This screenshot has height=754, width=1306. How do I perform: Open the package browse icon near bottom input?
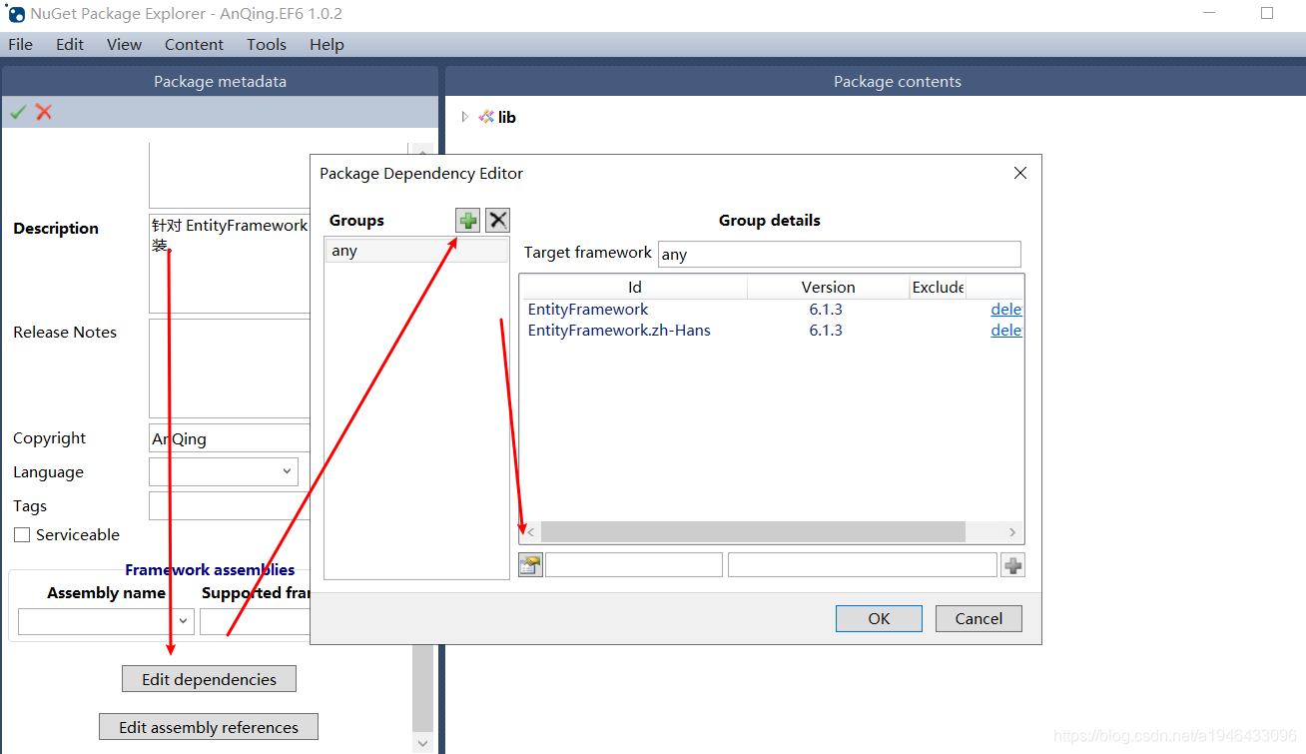tap(530, 564)
